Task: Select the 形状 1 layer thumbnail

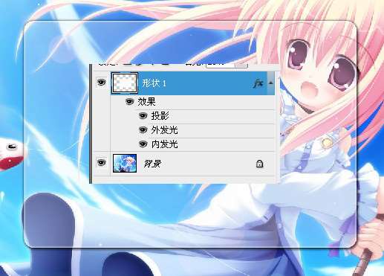Action: point(125,83)
